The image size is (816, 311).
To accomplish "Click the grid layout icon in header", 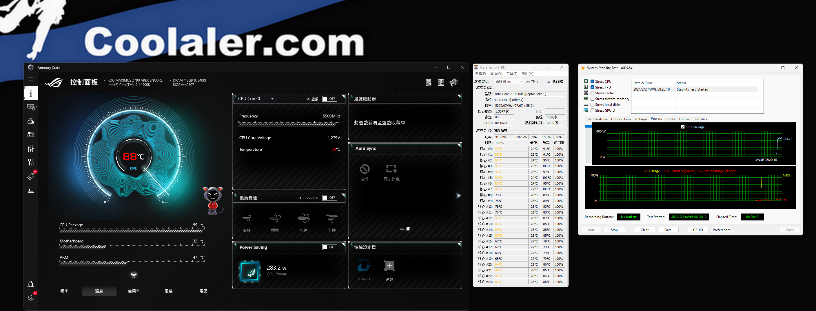I will click(x=441, y=82).
